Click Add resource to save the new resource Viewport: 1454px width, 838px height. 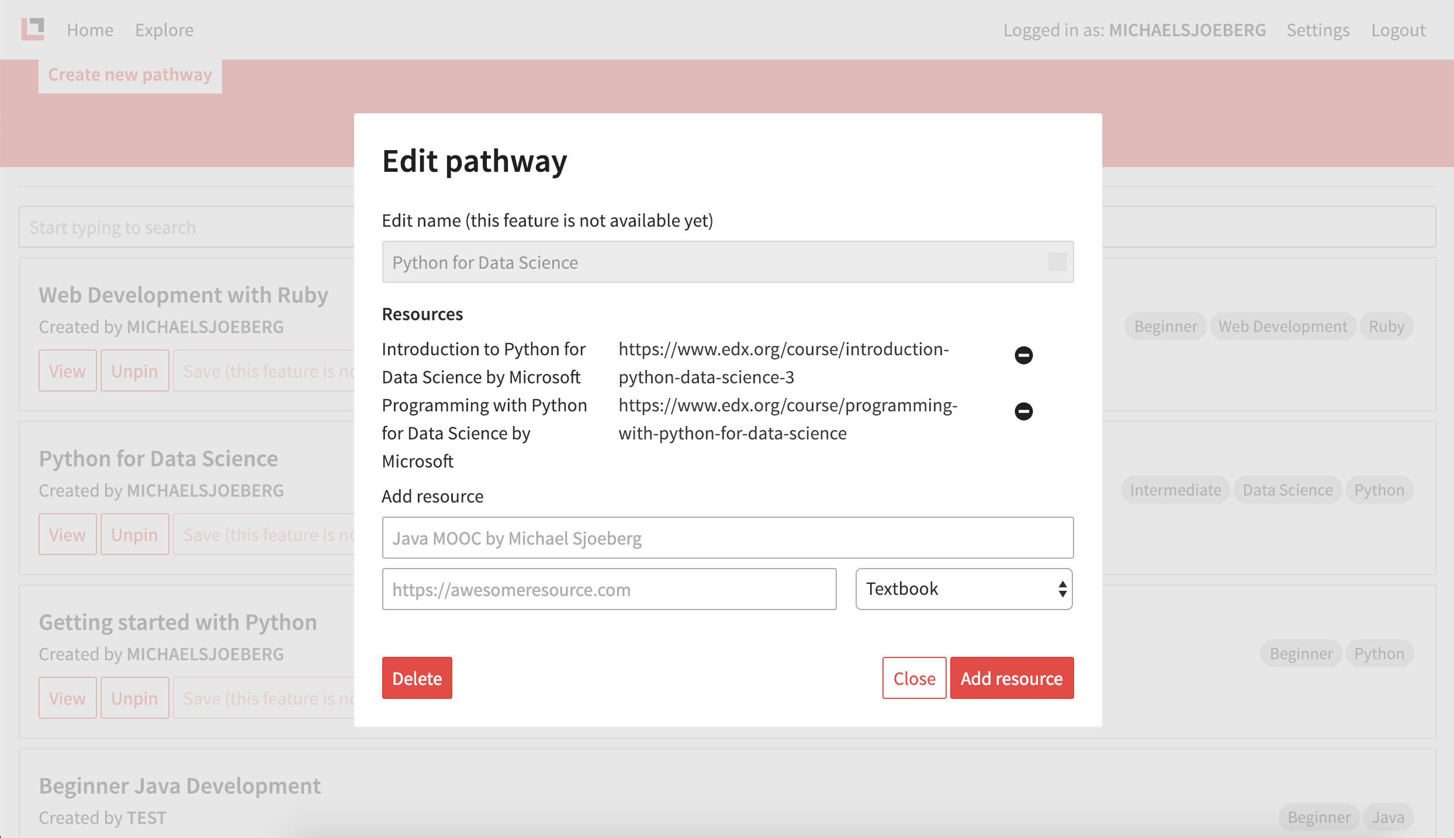tap(1011, 677)
